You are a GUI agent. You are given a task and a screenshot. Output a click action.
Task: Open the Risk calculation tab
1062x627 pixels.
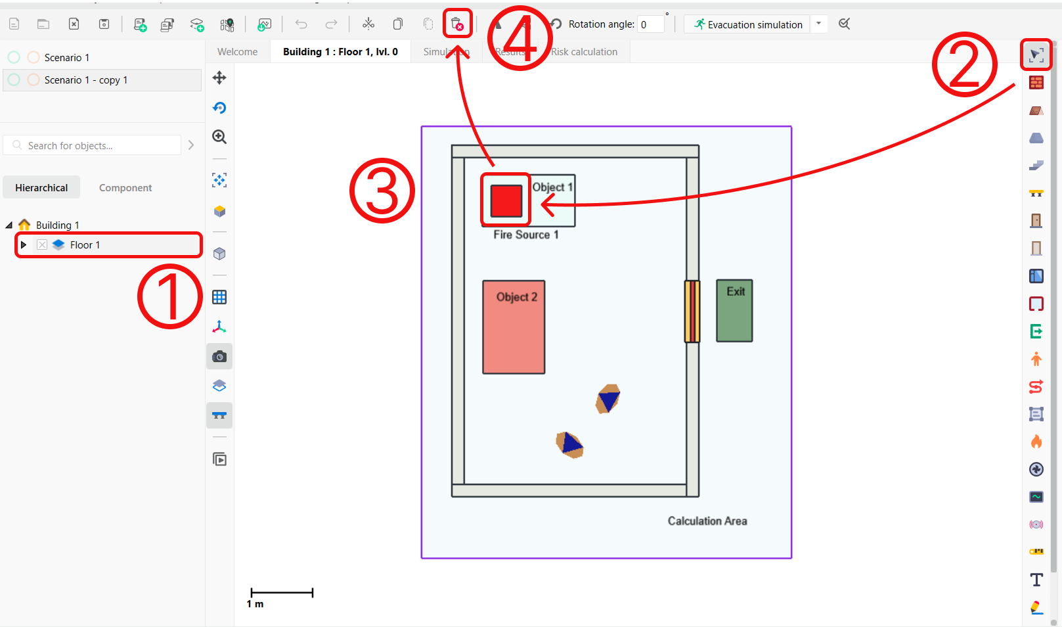[584, 52]
